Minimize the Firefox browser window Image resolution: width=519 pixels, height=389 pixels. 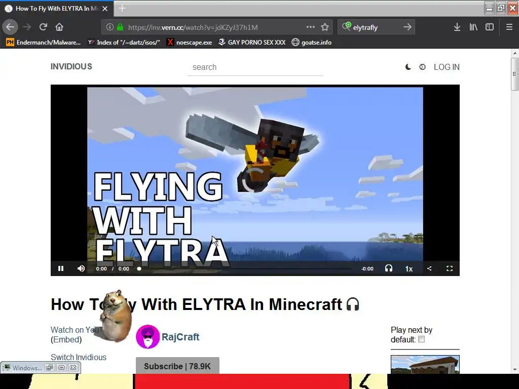[x=489, y=8]
